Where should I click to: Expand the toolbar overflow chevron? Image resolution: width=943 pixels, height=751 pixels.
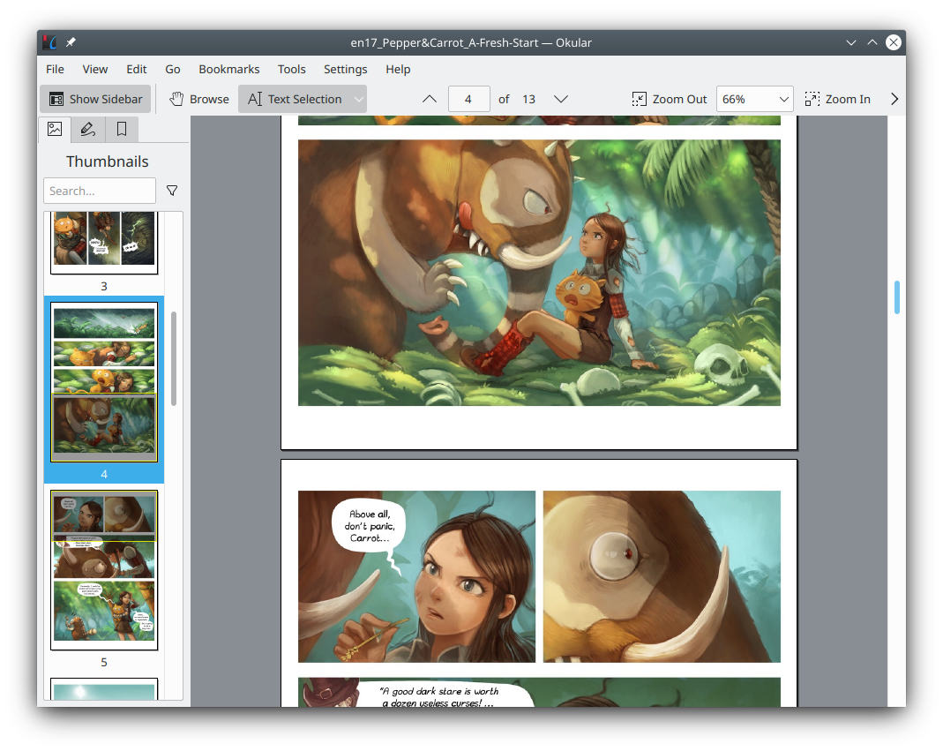[894, 99]
